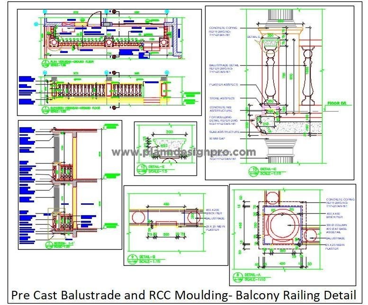This screenshot has height=305, width=368.
Task: Click the Elevation Verandah title marker circle
Action: tap(46, 108)
